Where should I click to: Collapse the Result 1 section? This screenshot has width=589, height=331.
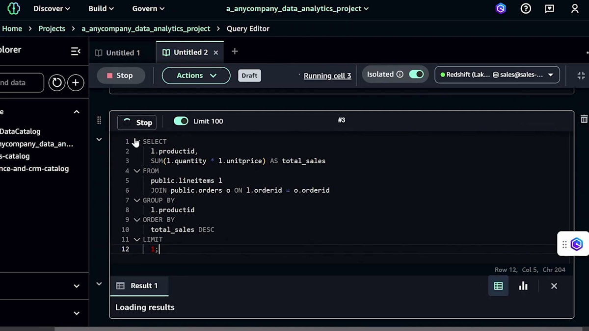pos(99,284)
